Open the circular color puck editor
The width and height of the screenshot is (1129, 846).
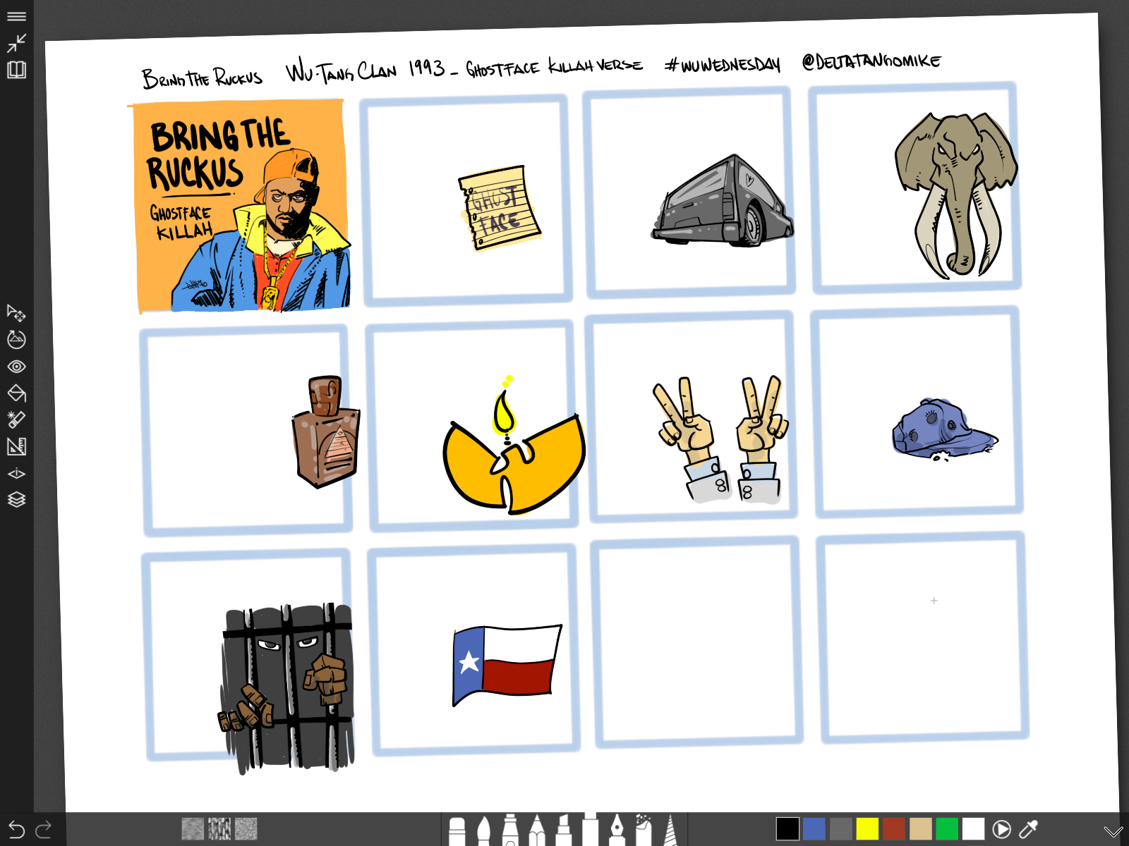click(x=1001, y=829)
